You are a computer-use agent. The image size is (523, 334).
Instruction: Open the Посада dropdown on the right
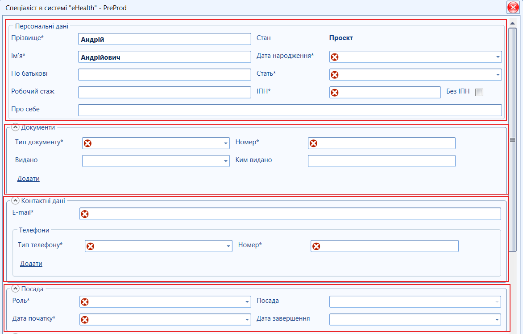(497, 301)
